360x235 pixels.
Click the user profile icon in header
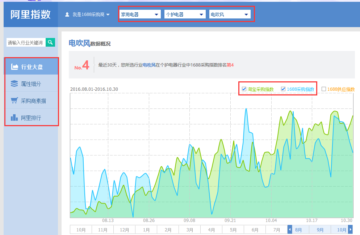pos(67,15)
